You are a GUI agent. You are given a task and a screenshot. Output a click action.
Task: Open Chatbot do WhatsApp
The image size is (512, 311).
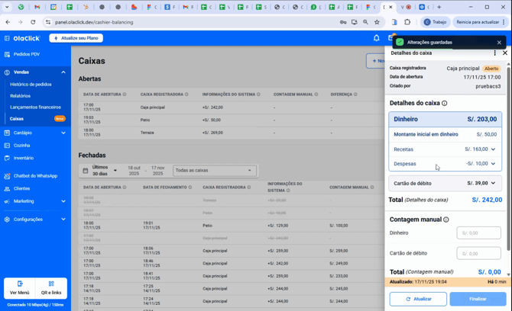[36, 176]
